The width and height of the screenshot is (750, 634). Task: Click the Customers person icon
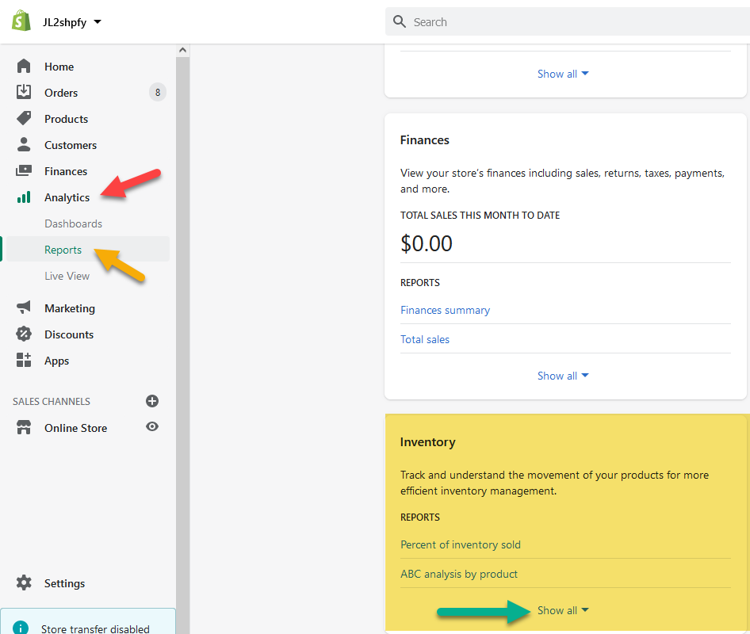pyautogui.click(x=24, y=144)
